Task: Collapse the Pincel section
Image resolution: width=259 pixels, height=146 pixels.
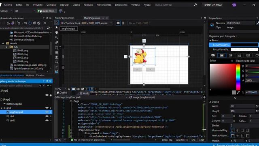Action: 210,40
